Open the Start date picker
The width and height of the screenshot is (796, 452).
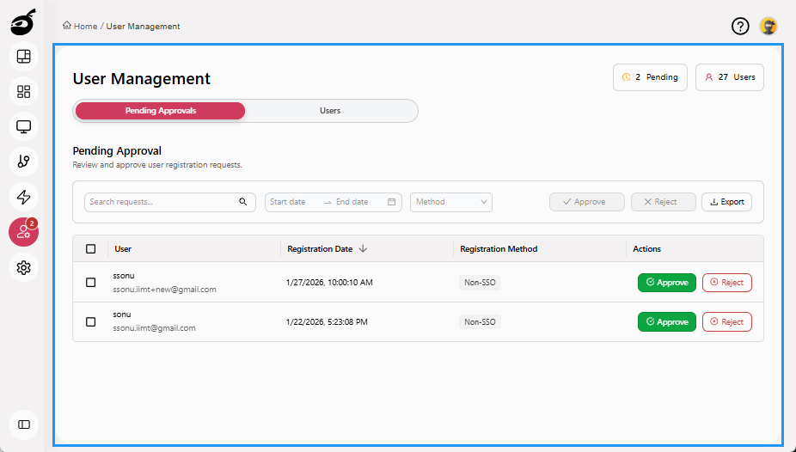click(292, 202)
